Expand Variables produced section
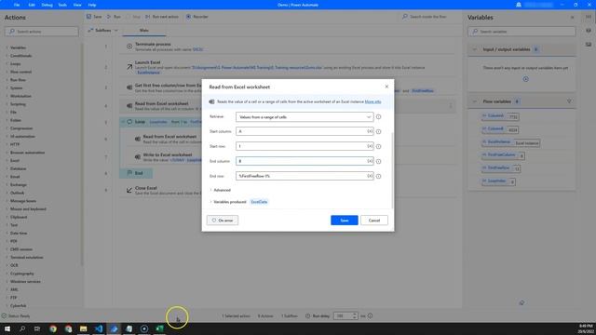Viewport: 596px width, 335px height. (x=228, y=202)
